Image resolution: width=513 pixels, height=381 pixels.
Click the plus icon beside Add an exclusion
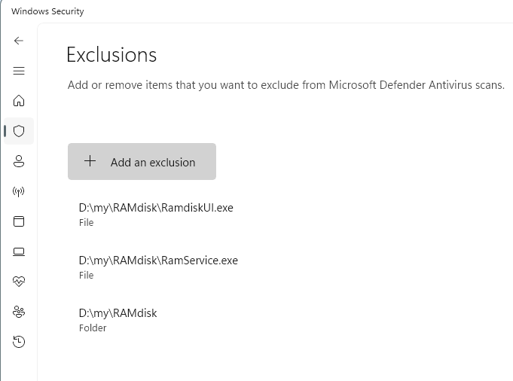(x=90, y=161)
